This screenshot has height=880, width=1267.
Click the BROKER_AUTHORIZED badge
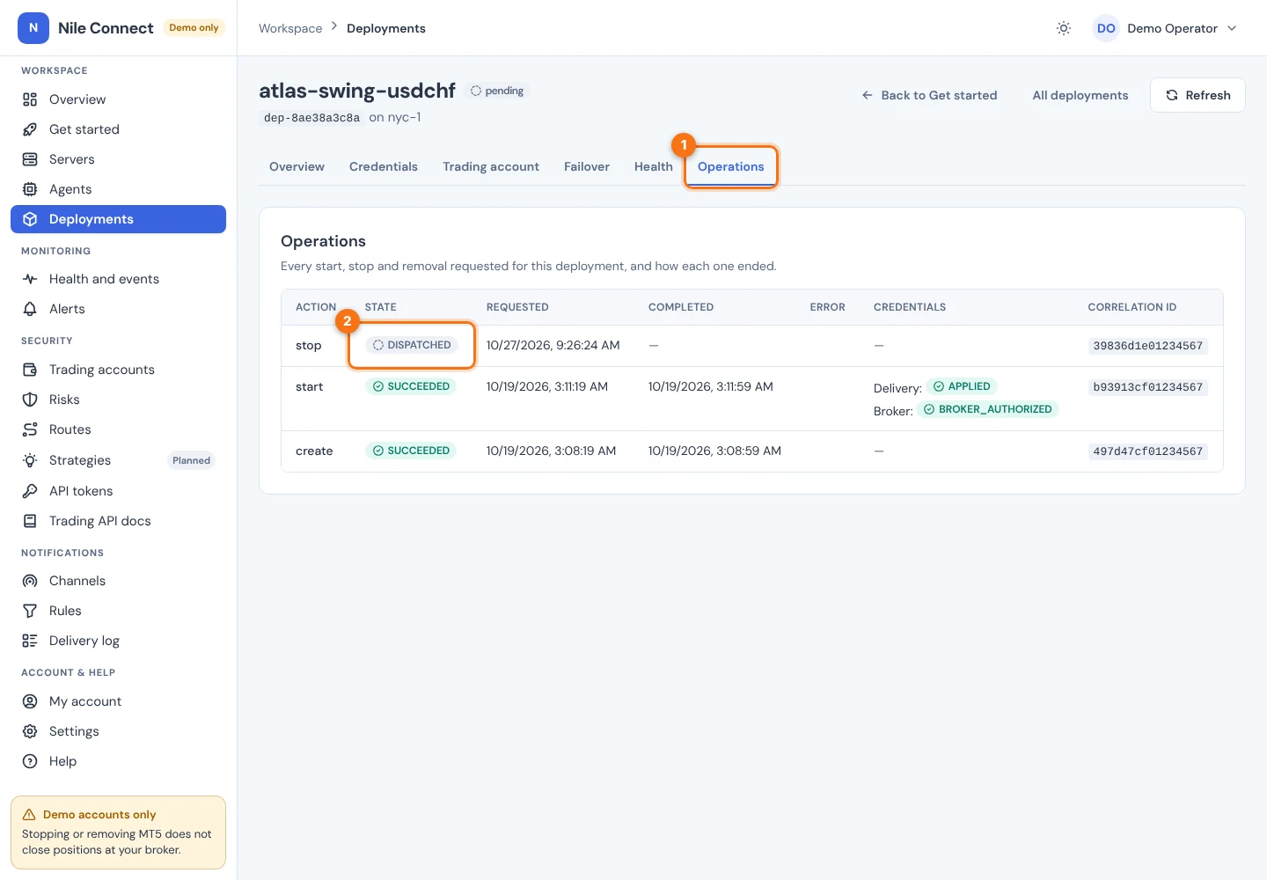tap(987, 409)
